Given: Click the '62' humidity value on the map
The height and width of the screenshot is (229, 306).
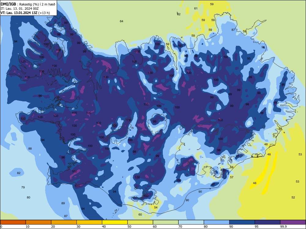Looking at the screenshot, I should coord(179,14).
